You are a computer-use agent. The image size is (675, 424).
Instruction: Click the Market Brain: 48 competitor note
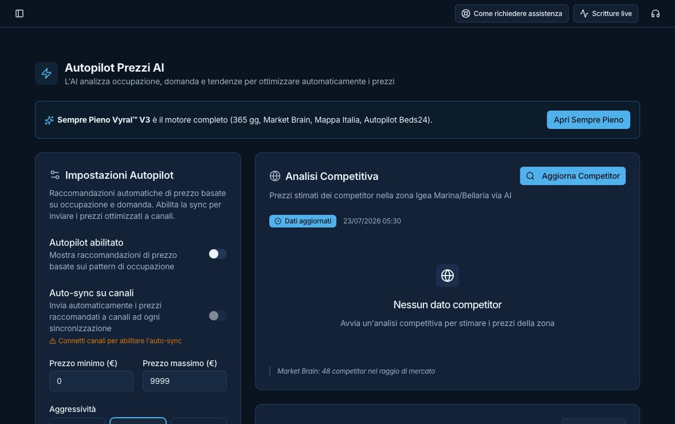click(356, 371)
